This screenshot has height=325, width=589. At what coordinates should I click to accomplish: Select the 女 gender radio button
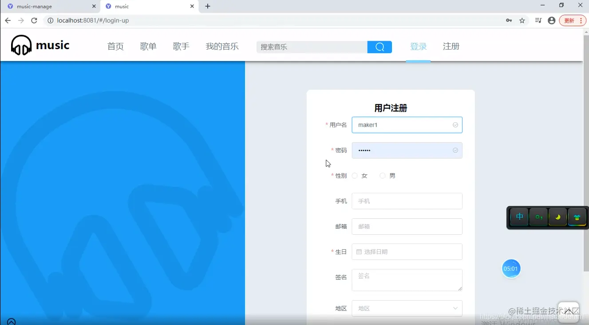click(355, 175)
